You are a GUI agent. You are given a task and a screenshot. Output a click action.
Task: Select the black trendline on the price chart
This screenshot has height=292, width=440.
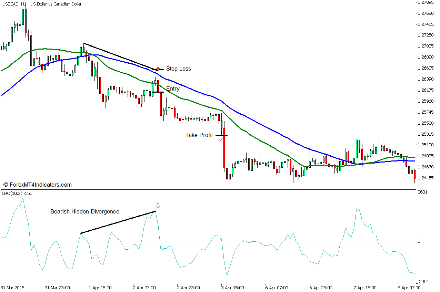[119, 56]
